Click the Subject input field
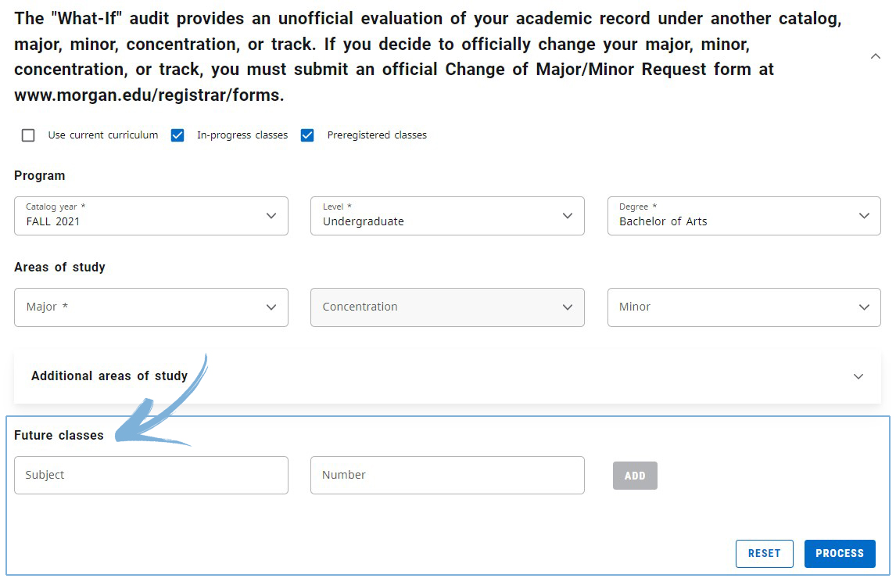Image resolution: width=896 pixels, height=582 pixels. [151, 475]
